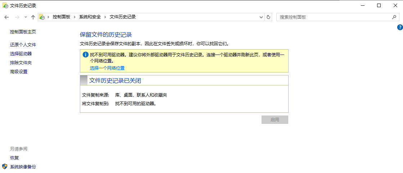Open 排除文件夹 settings
The height and width of the screenshot is (173, 403).
(21, 63)
